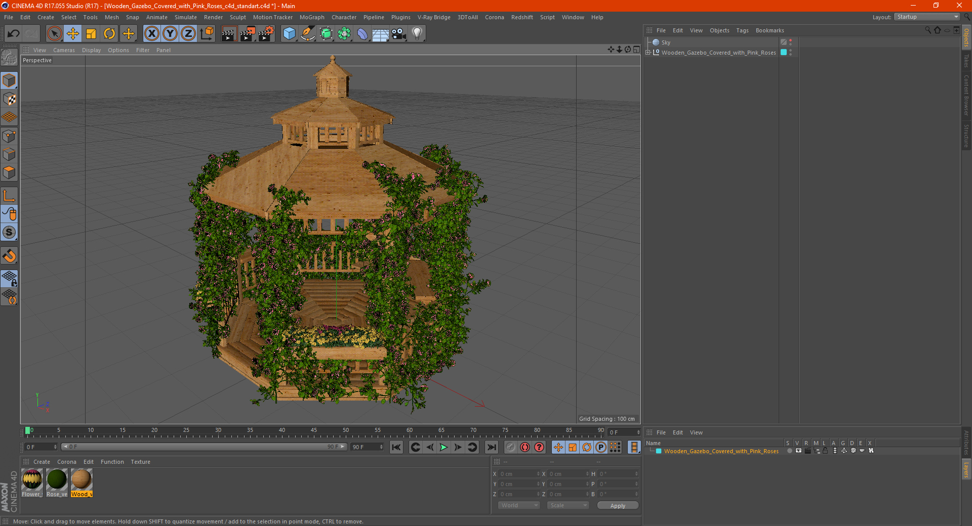Open the Content Browser side tab
The height and width of the screenshot is (526, 972).
[966, 95]
